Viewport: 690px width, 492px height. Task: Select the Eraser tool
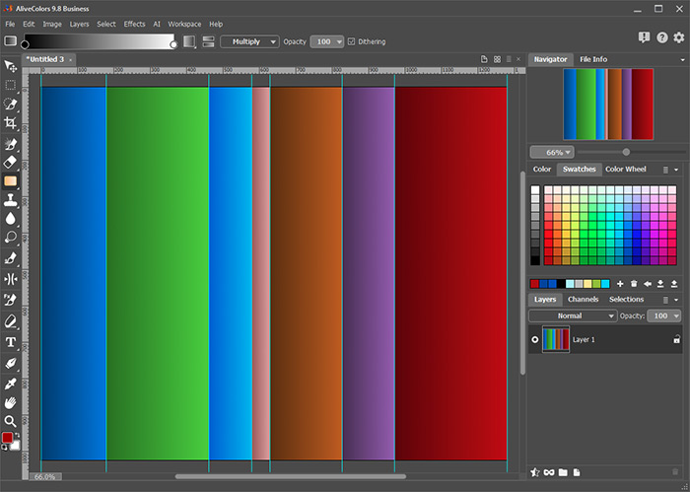(11, 162)
